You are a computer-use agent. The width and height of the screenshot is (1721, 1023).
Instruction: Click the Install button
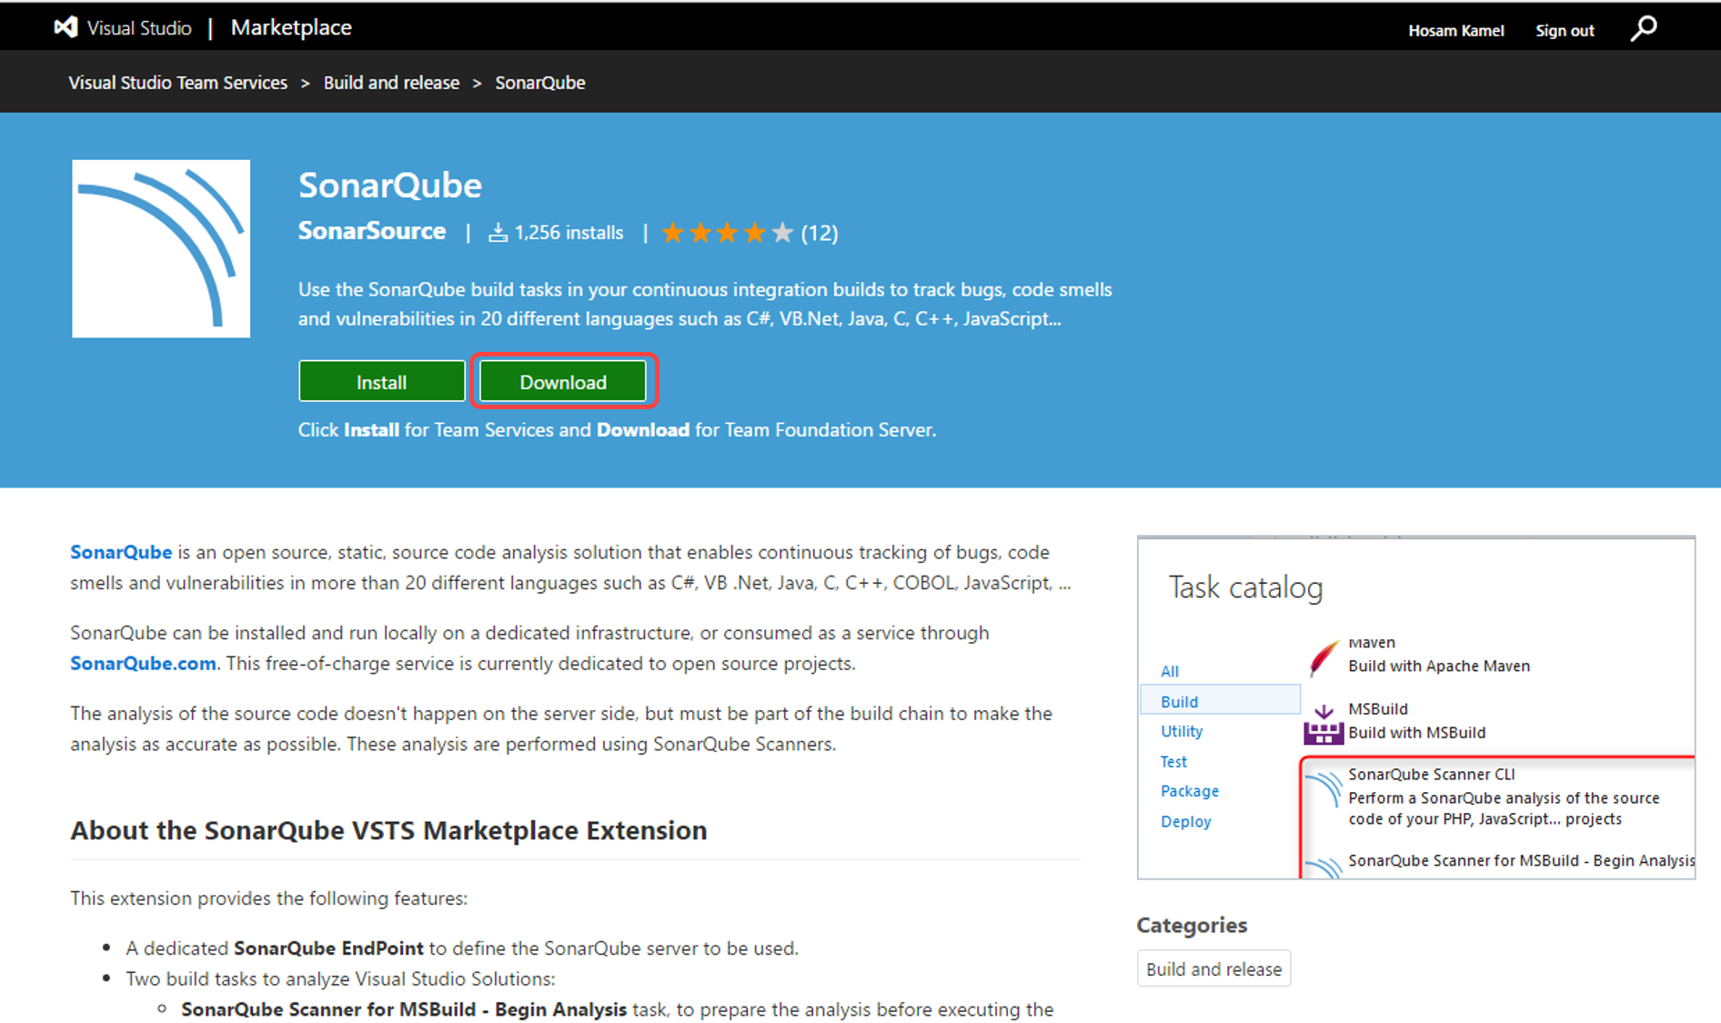pyautogui.click(x=382, y=382)
